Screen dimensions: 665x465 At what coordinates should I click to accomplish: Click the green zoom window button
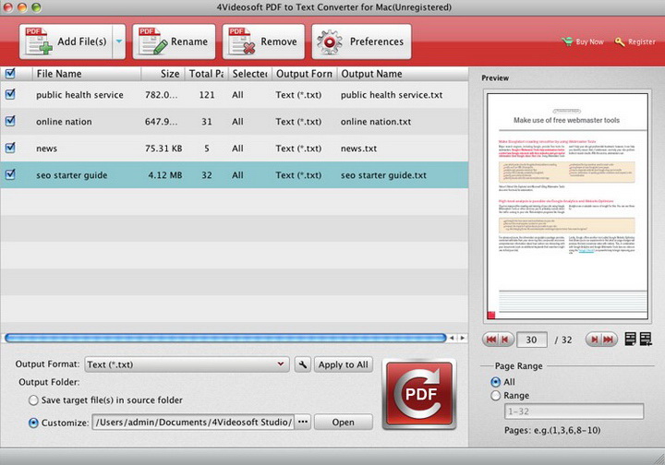36,7
